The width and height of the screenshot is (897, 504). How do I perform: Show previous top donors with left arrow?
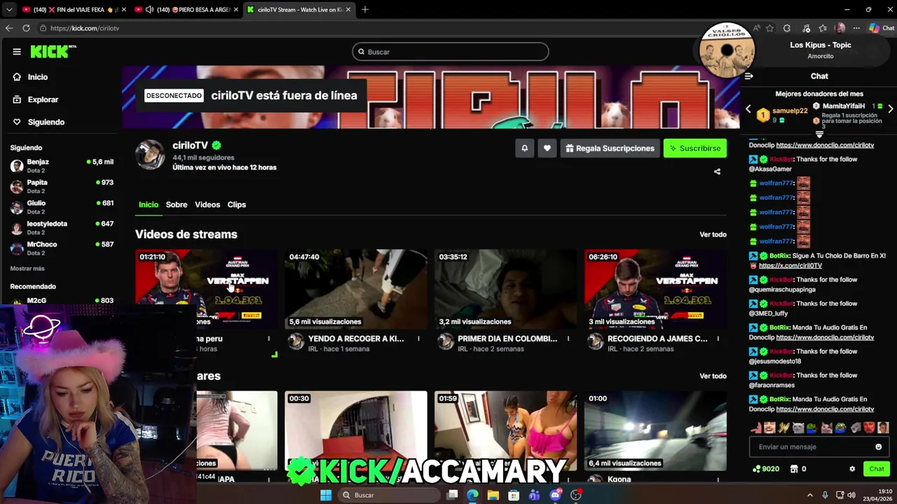(x=748, y=109)
